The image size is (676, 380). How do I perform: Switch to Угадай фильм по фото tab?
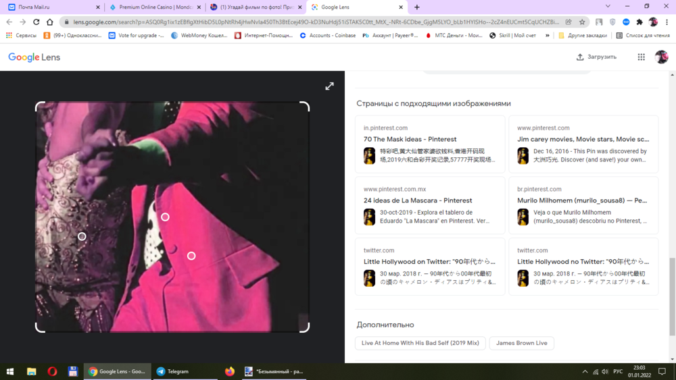(x=256, y=7)
